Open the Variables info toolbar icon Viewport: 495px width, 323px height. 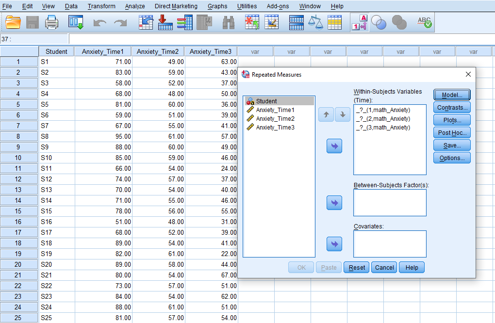click(185, 22)
